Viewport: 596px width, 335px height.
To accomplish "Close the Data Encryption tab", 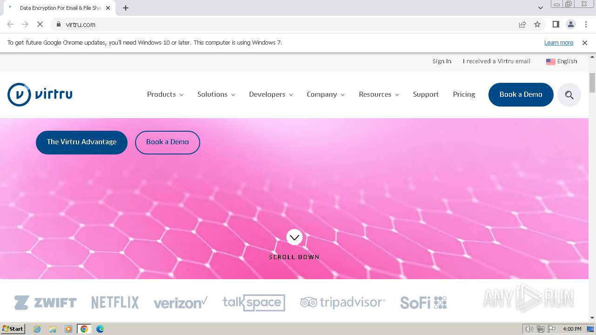I will point(108,8).
